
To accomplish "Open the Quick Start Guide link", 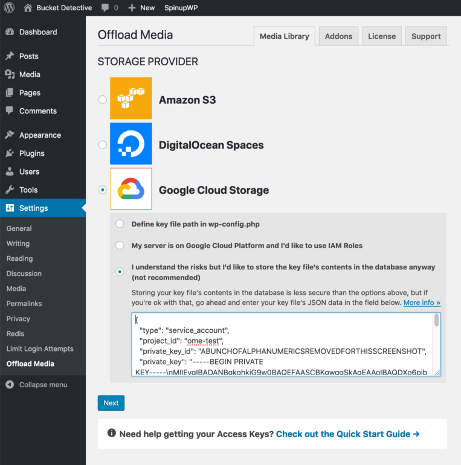I will pyautogui.click(x=347, y=434).
